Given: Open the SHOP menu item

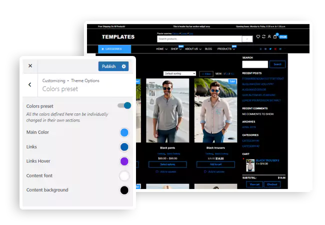Looking at the screenshot, I should click(x=174, y=49).
